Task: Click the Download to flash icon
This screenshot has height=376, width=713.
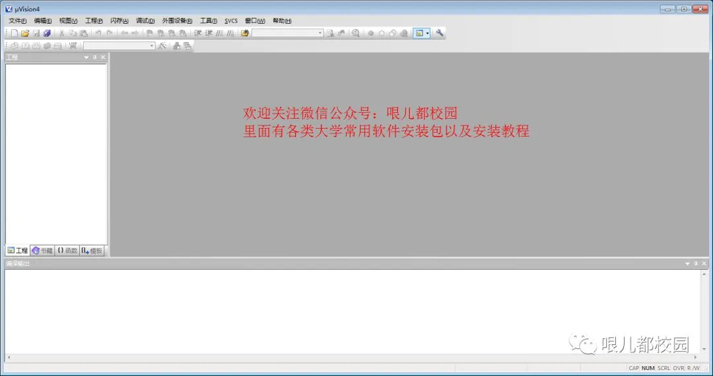Action: coord(73,46)
